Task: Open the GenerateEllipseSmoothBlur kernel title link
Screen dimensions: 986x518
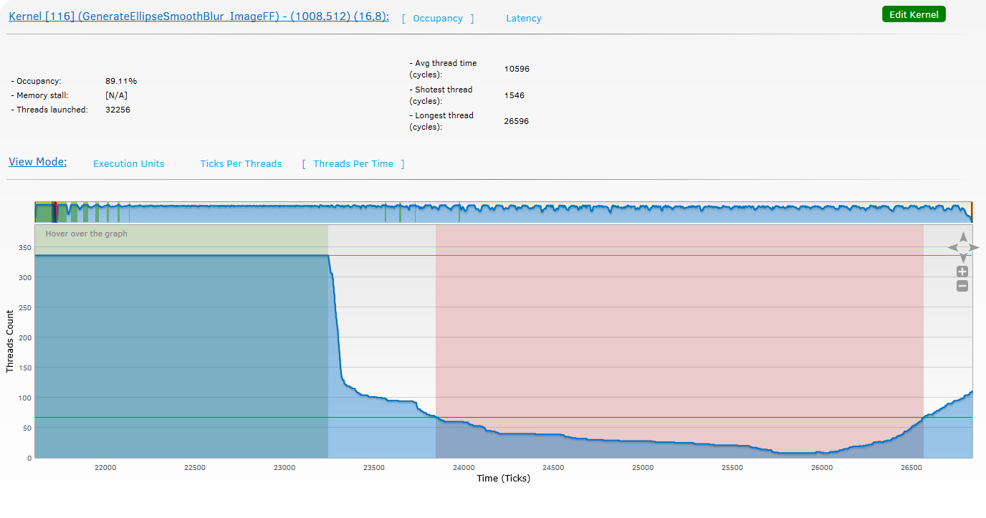Action: point(198,16)
